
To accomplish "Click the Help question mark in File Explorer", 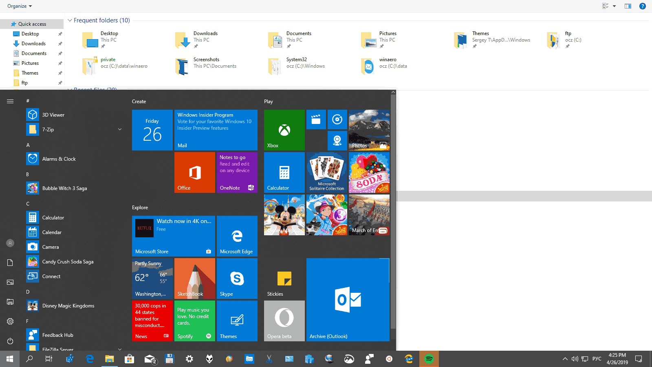I will (x=643, y=6).
